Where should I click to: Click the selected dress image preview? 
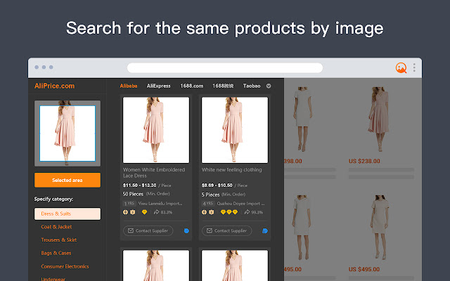point(67,133)
